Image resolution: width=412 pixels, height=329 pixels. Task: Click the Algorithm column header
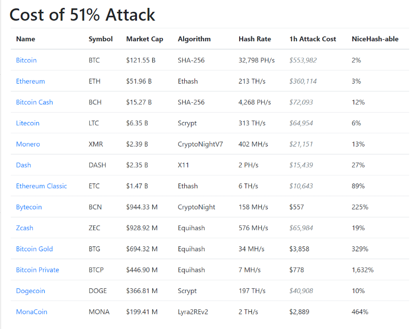pos(194,39)
